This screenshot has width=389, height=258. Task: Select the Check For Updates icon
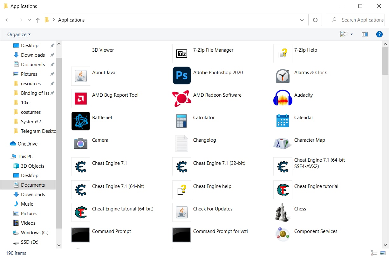[182, 212]
